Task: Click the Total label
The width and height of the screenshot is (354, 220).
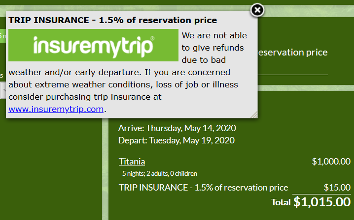Action: [x=281, y=202]
